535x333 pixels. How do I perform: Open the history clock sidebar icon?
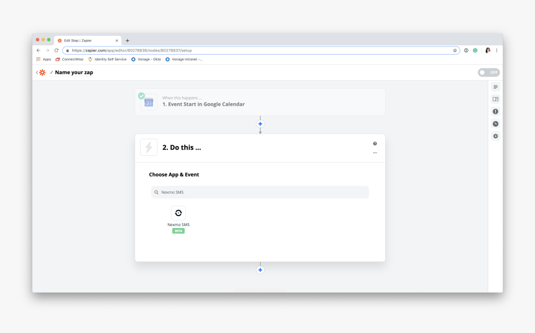pyautogui.click(x=495, y=124)
